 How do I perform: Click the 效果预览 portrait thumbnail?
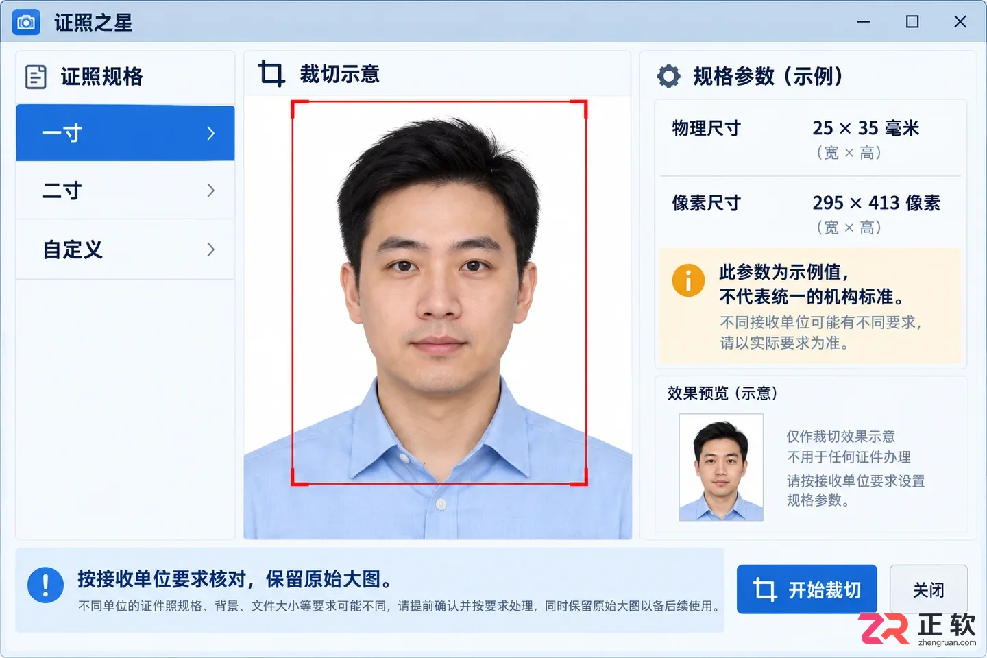coord(721,467)
